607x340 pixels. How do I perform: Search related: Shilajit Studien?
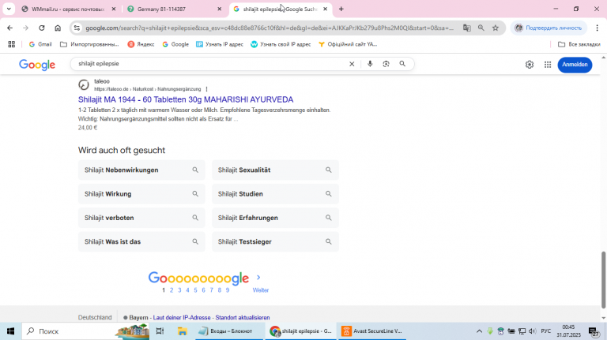275,194
